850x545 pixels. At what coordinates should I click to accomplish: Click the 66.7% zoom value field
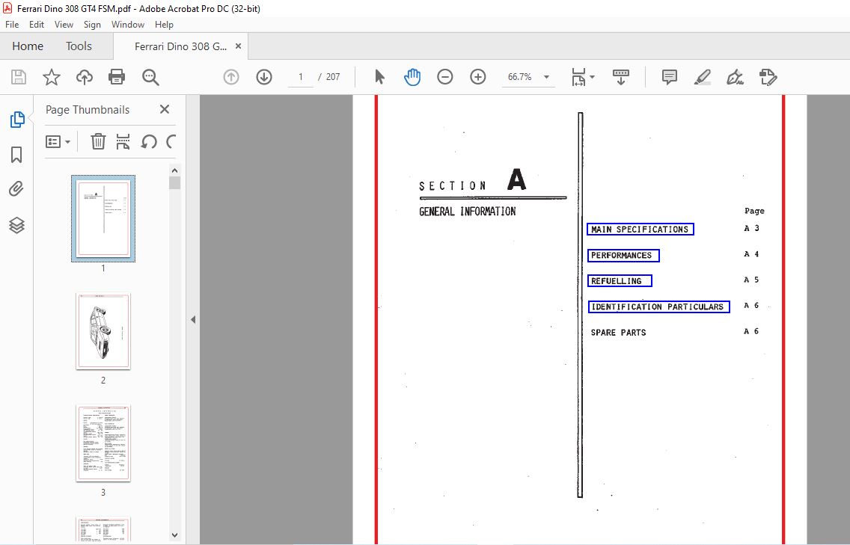click(x=519, y=77)
